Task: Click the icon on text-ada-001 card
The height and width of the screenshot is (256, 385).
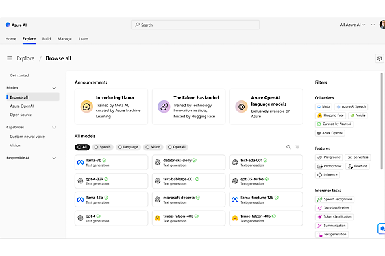Action: pyautogui.click(x=235, y=162)
